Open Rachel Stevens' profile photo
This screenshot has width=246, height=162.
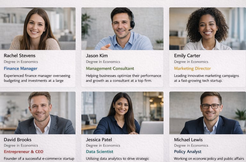click(38, 29)
